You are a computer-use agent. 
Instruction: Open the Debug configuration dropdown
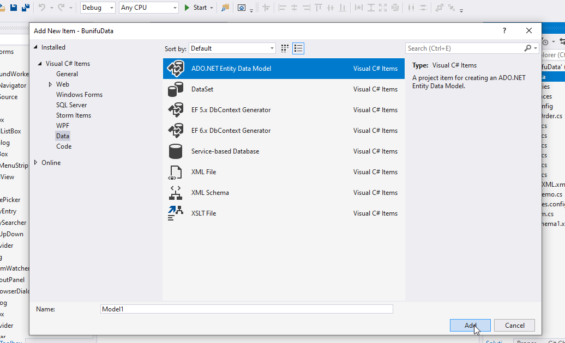pos(97,8)
